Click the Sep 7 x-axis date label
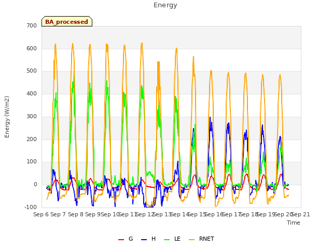The width and height of the screenshot is (332, 249). click(x=58, y=214)
